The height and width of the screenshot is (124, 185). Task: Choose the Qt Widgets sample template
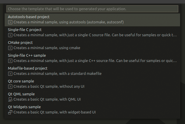coord(24,107)
